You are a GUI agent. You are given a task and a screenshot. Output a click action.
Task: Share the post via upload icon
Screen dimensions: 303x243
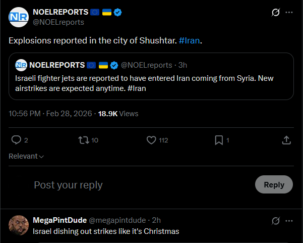(286, 140)
